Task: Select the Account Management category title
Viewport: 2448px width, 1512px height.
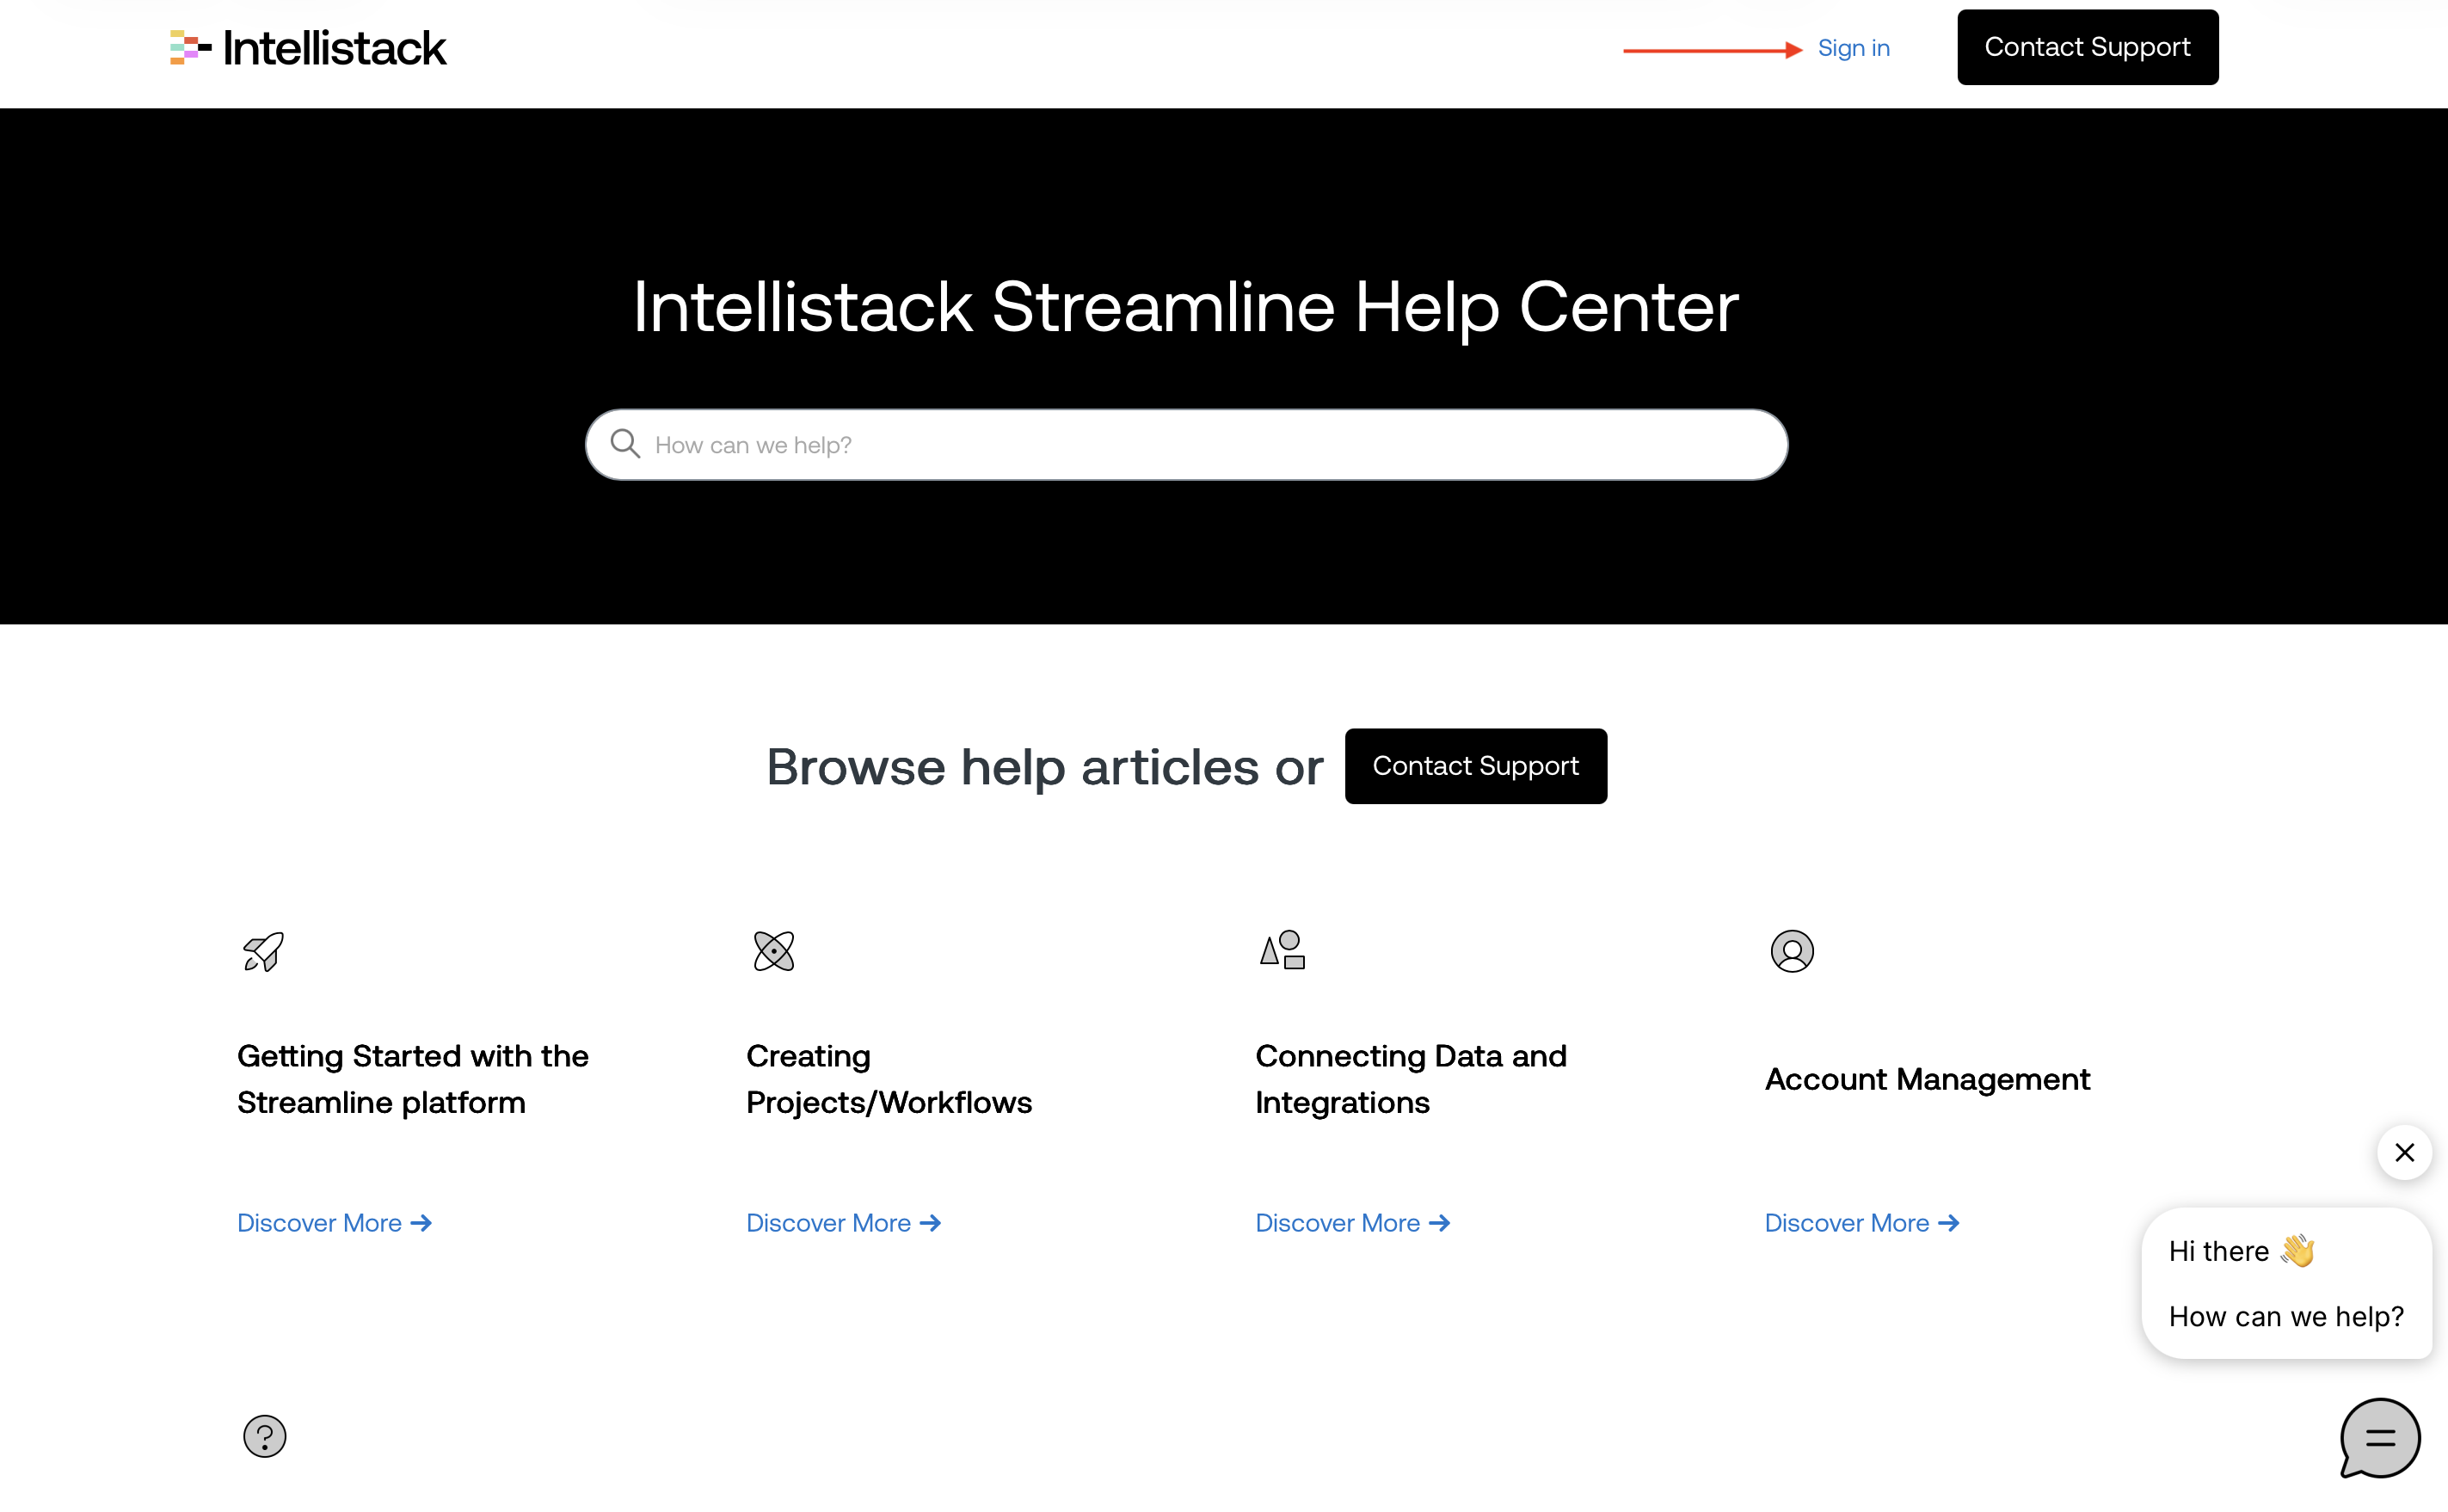Action: (x=1927, y=1079)
